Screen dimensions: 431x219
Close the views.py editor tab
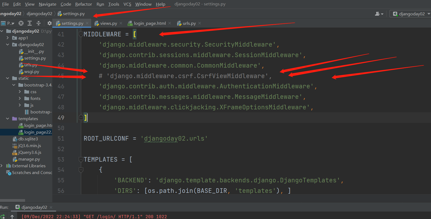tap(121, 23)
